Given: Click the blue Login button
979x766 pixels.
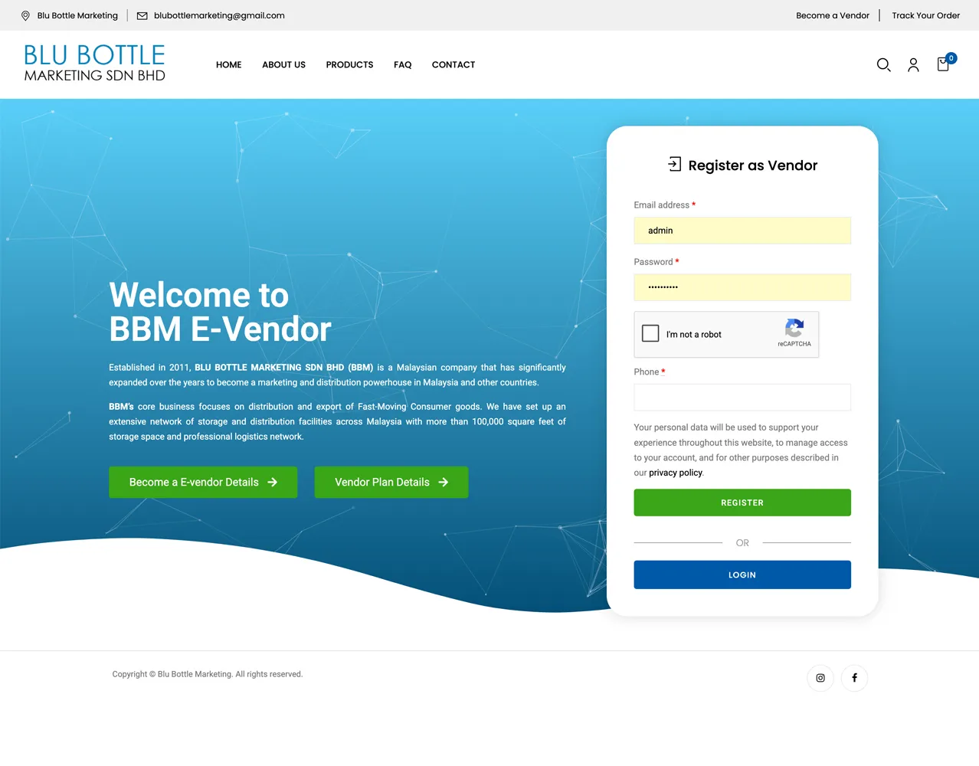Looking at the screenshot, I should click(742, 574).
